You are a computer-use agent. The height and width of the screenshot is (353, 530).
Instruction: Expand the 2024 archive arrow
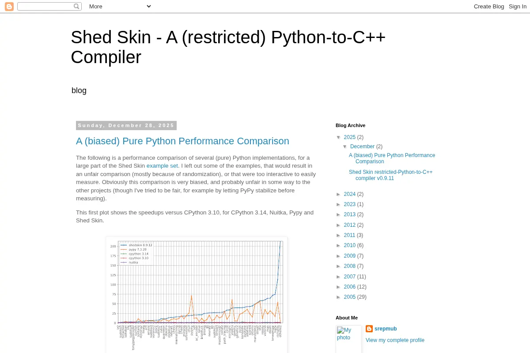339,194
